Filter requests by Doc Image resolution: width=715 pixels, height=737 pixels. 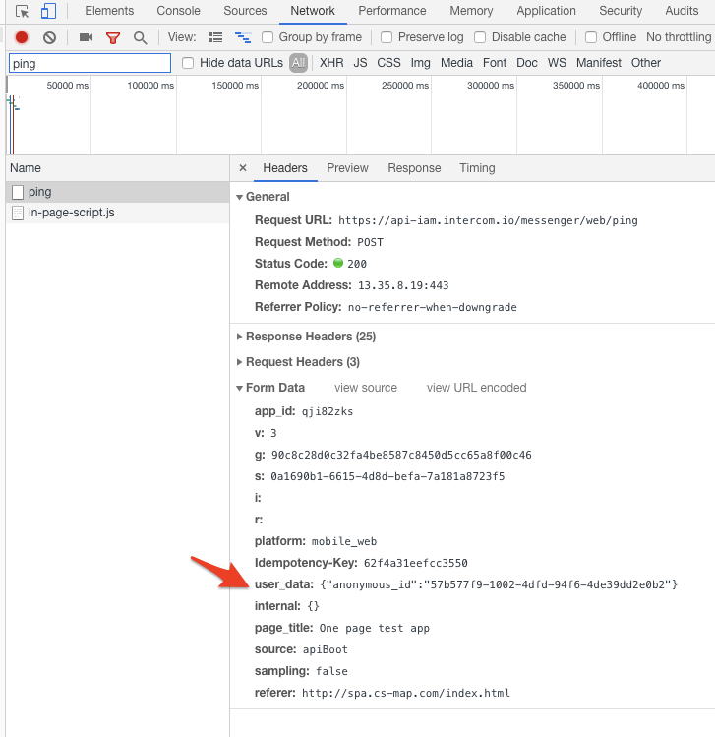tap(527, 63)
